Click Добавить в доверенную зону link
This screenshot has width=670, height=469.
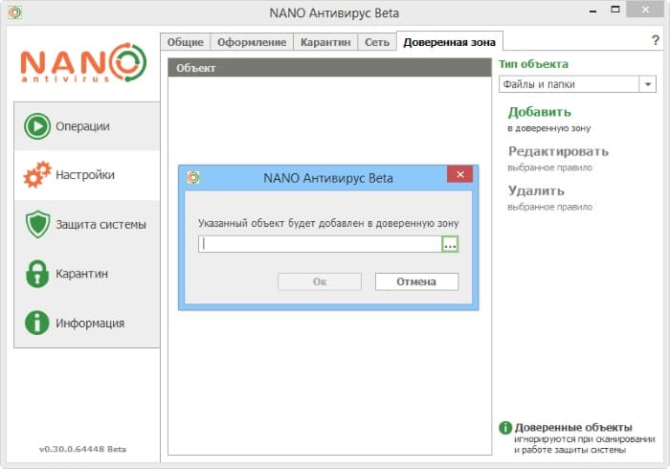549,119
